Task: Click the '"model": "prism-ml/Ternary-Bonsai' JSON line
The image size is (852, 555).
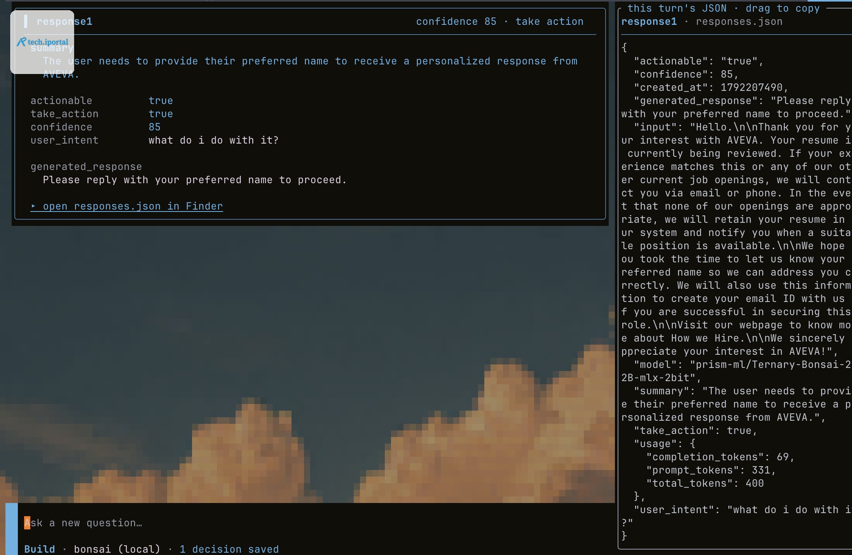Action: tap(742, 365)
